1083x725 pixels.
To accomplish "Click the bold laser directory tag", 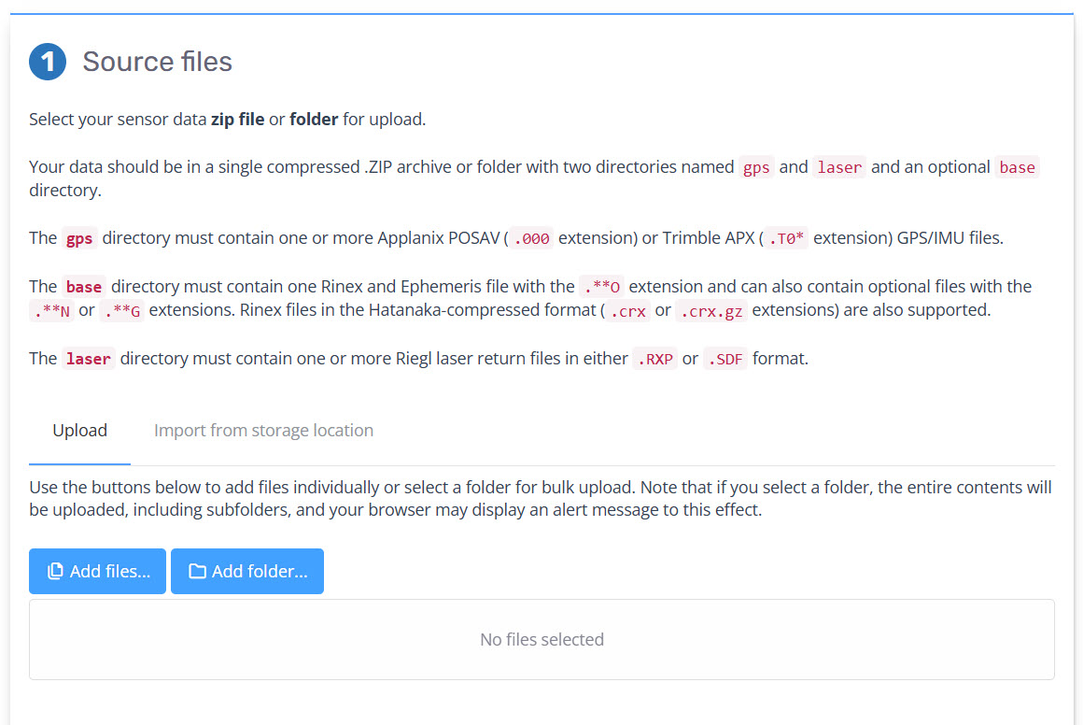I will (89, 359).
